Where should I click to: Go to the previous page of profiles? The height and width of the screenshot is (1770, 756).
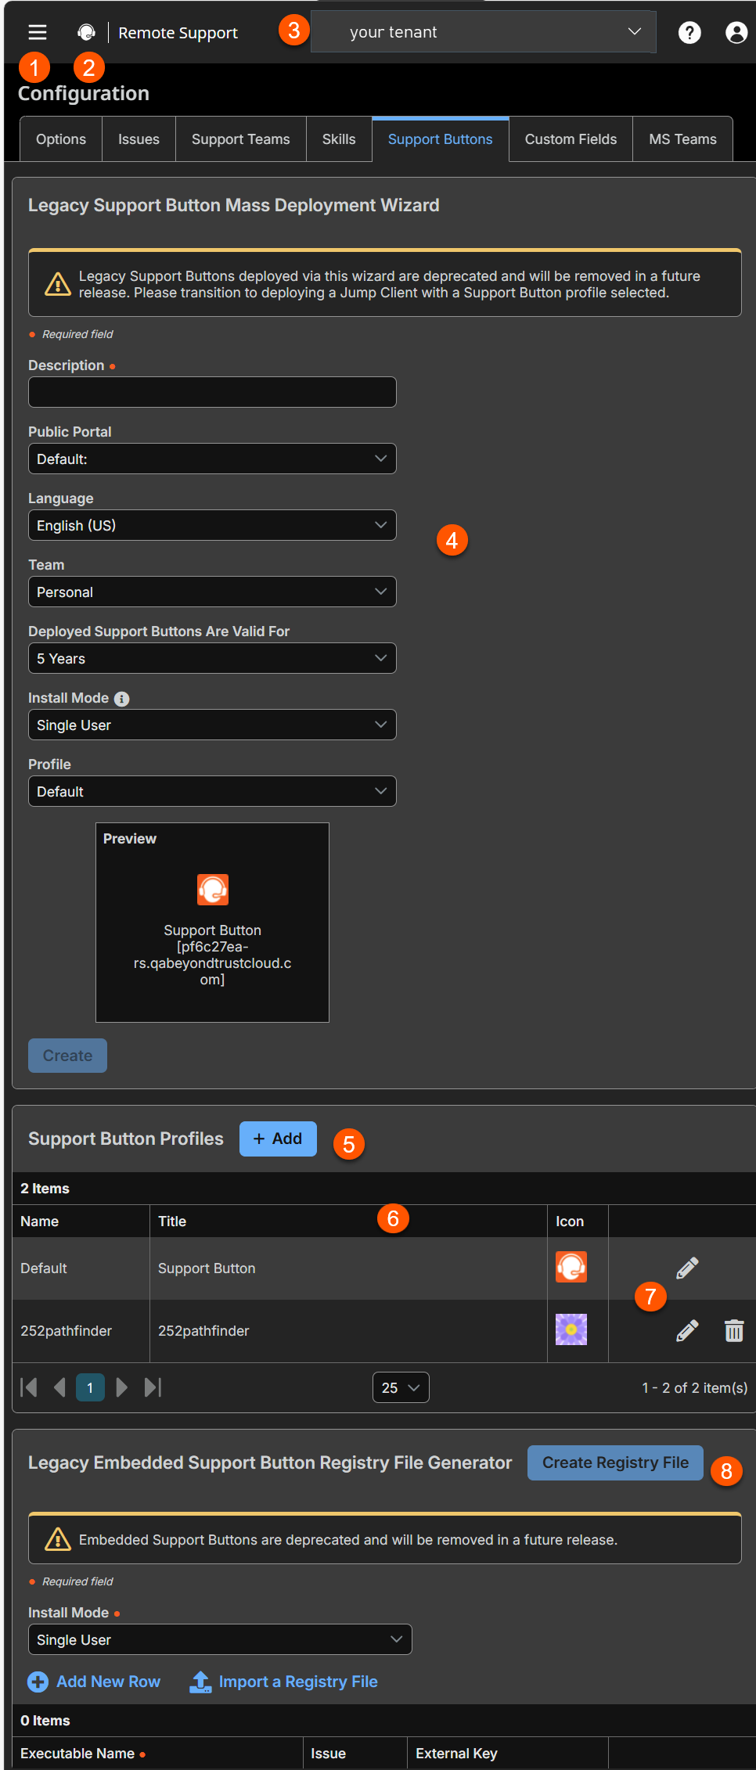(x=59, y=1387)
